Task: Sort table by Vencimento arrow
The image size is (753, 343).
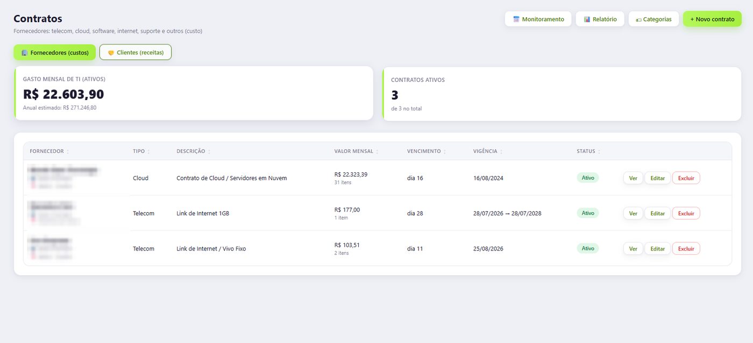Action: click(445, 152)
